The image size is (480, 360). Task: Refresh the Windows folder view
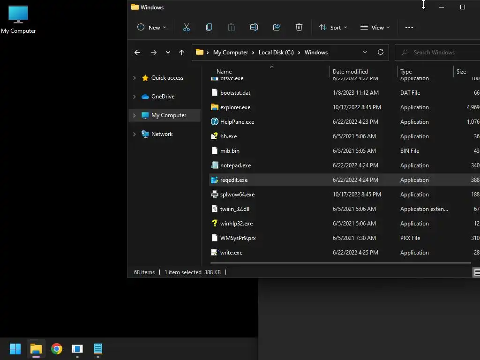(381, 52)
